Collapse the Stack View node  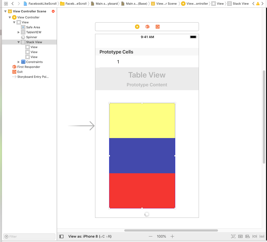pyautogui.click(x=19, y=42)
